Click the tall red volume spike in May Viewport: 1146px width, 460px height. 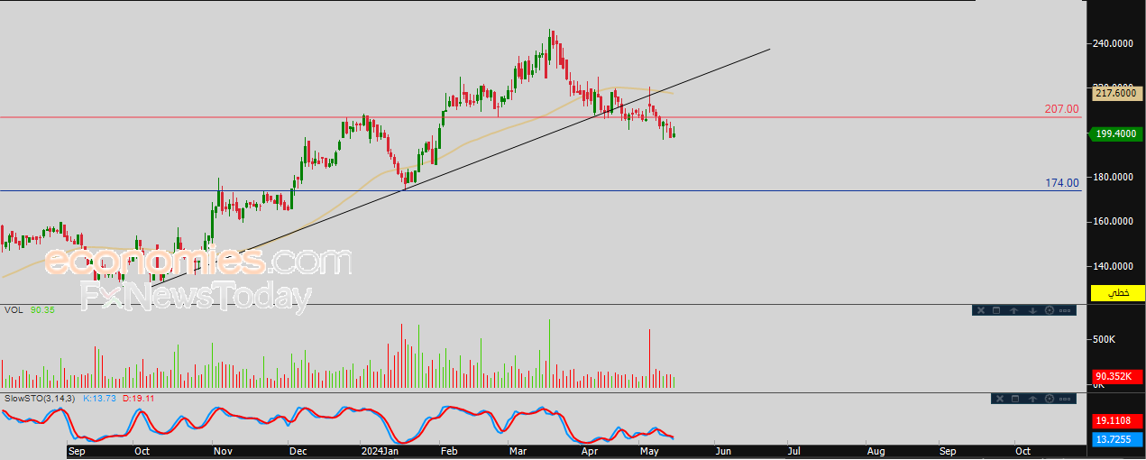[649, 359]
